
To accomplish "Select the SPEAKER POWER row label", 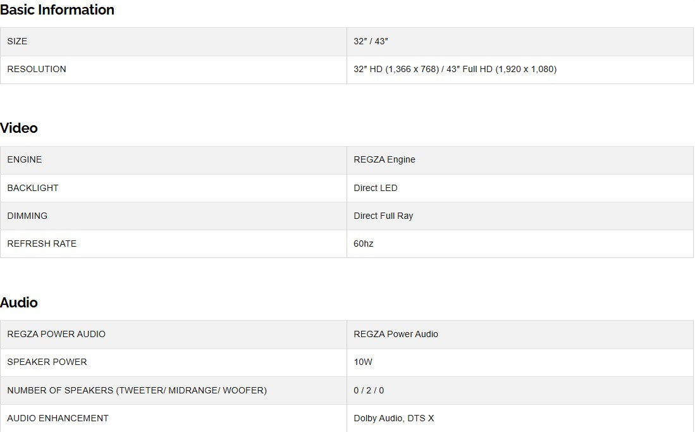I will pyautogui.click(x=47, y=362).
